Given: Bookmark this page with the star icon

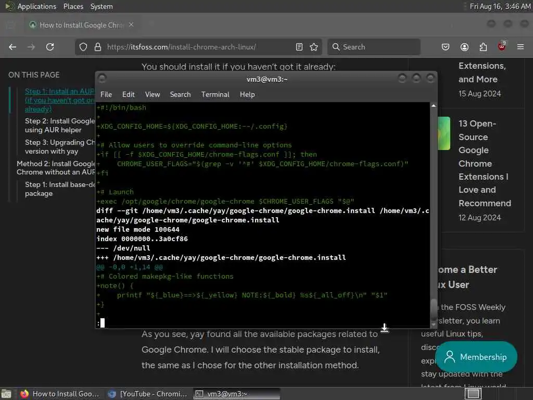Looking at the screenshot, I should pos(314,47).
